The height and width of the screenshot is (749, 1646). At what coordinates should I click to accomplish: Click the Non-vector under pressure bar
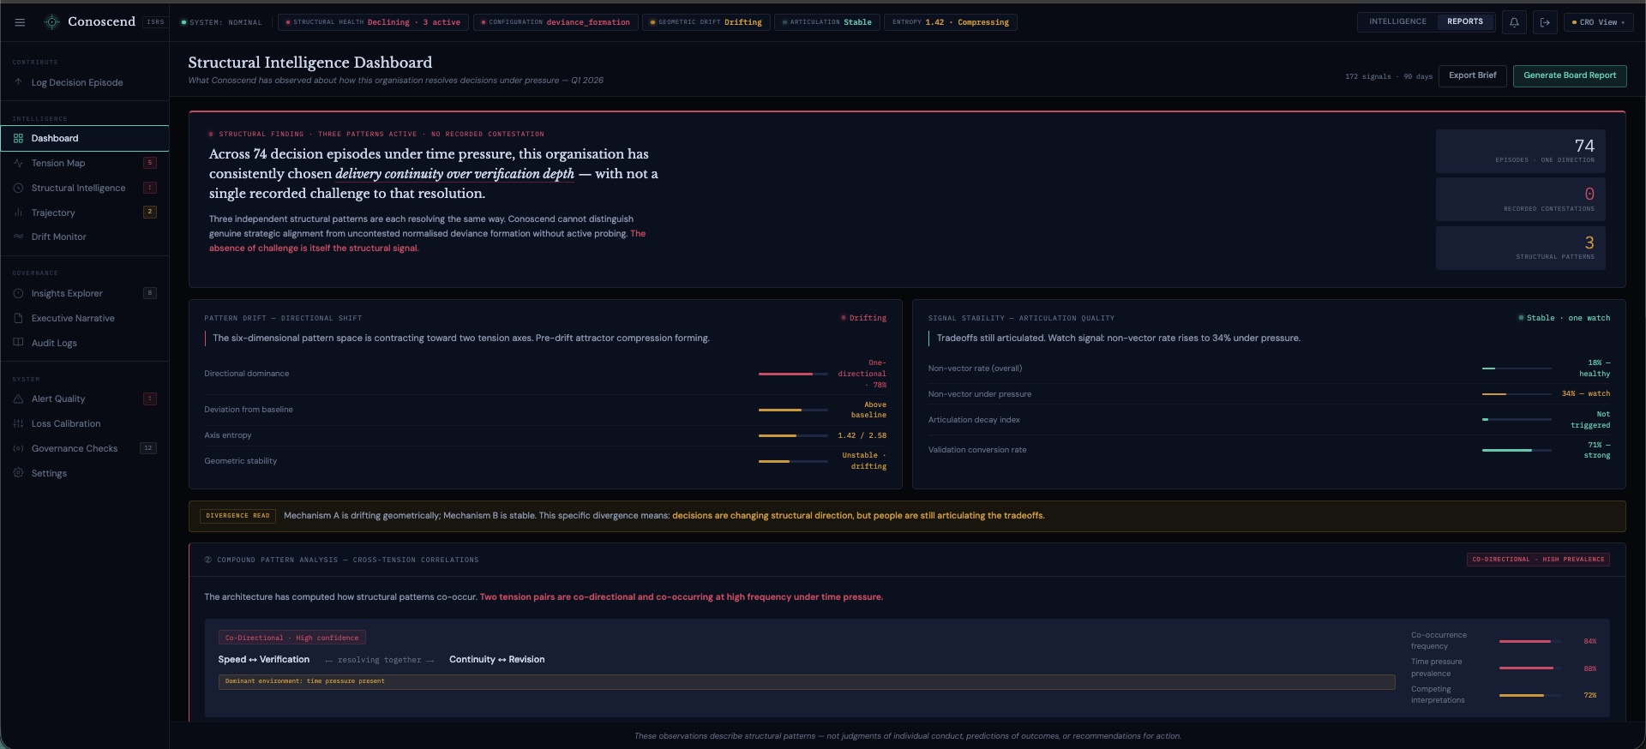click(1517, 394)
